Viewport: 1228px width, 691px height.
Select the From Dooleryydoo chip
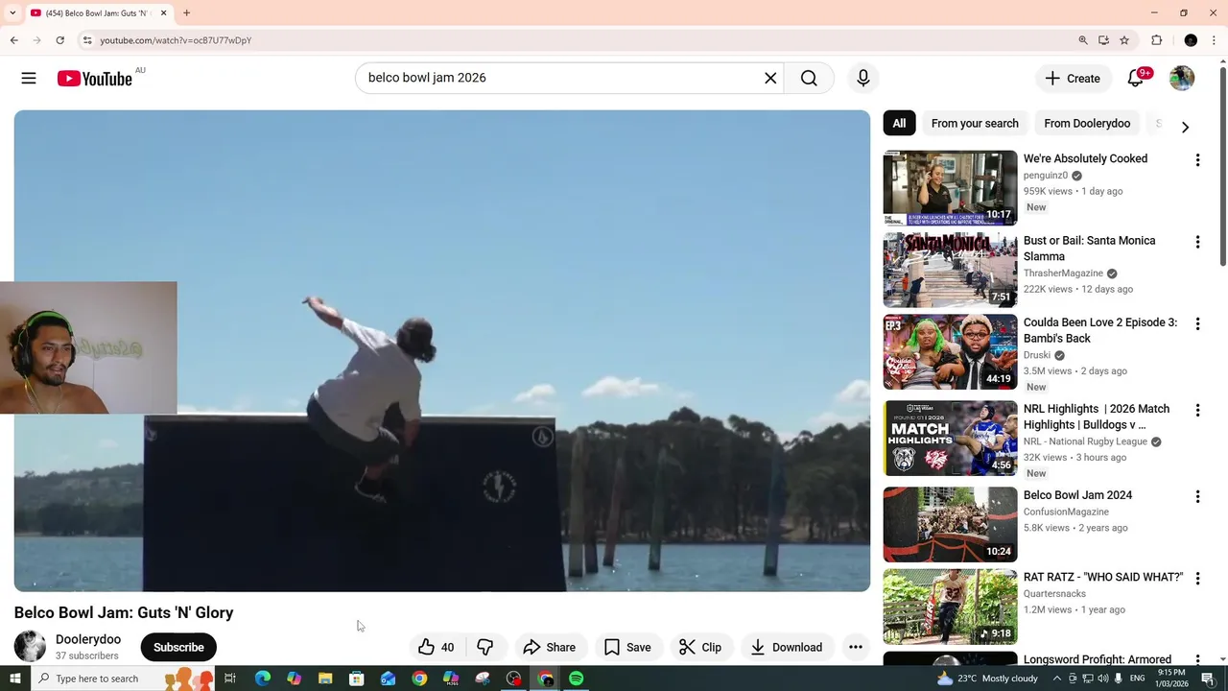(1087, 123)
